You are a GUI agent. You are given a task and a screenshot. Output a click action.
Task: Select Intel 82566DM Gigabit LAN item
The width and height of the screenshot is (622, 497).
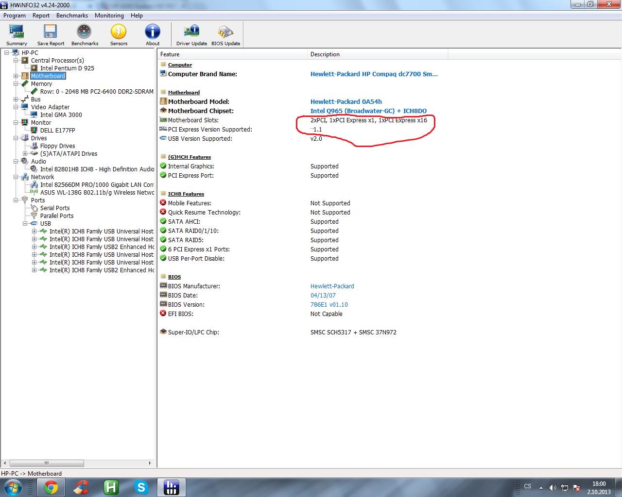(97, 184)
